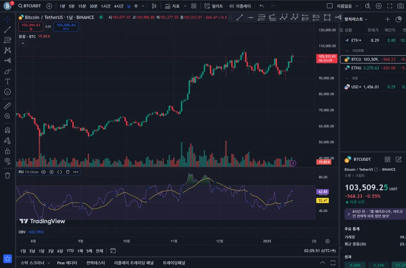Toggle RSI indicator visibility eye
Screen dimensions: 406x268
(43, 172)
